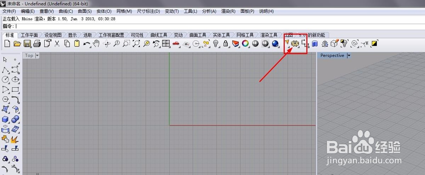The image size is (425, 175).
Task: Switch to the 曲线工具 toolbar tab
Action: click(159, 35)
